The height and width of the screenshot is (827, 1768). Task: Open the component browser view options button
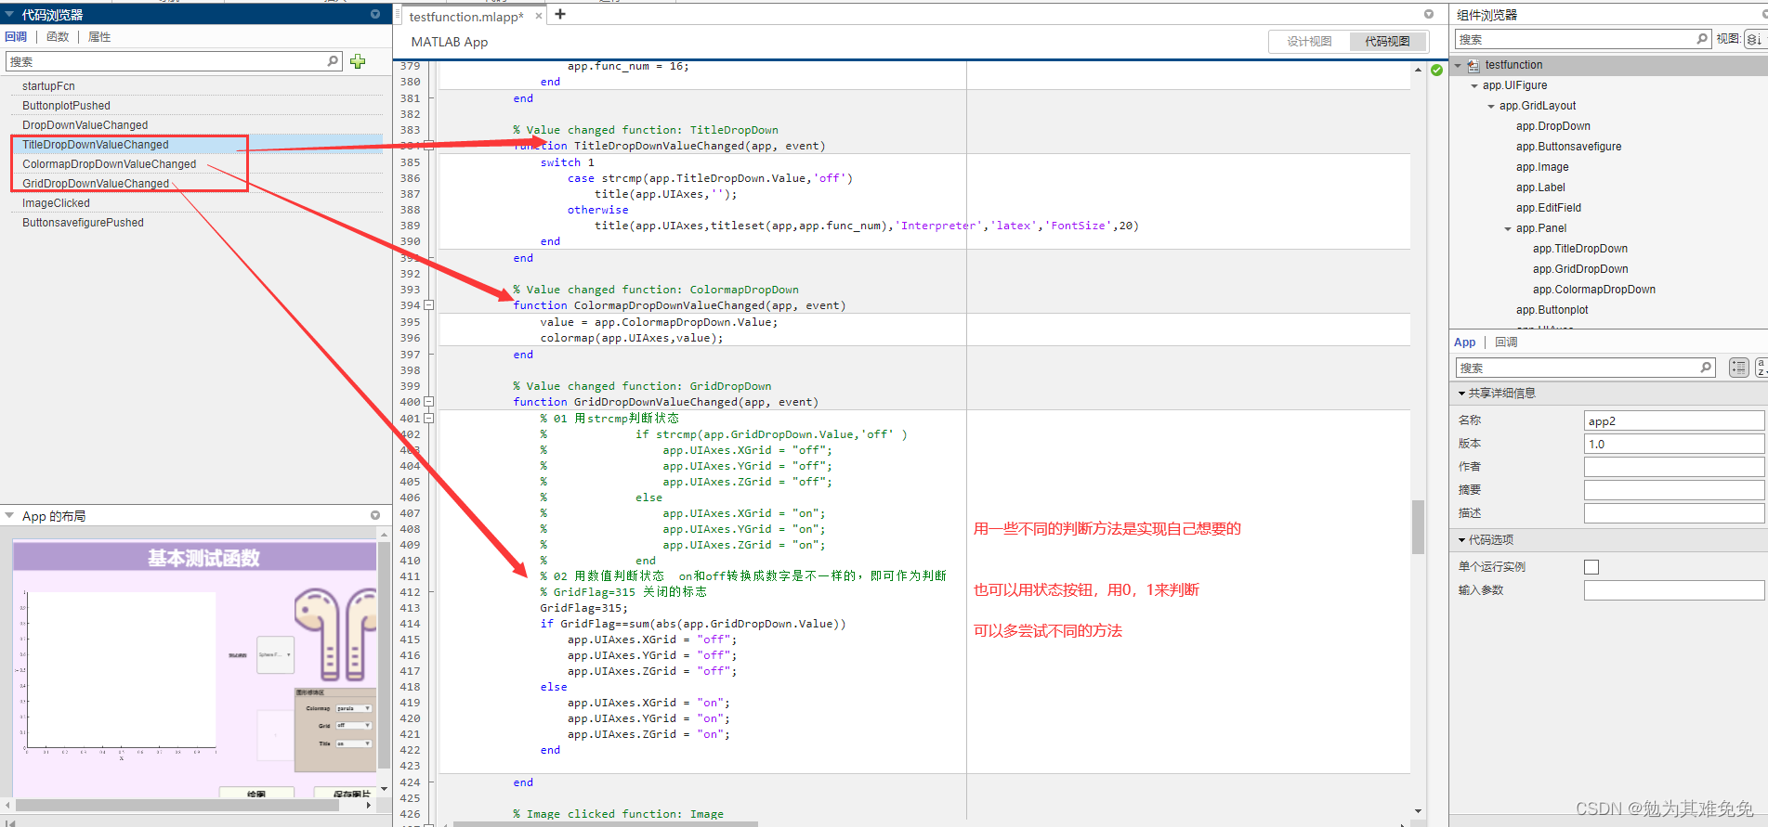point(1754,39)
